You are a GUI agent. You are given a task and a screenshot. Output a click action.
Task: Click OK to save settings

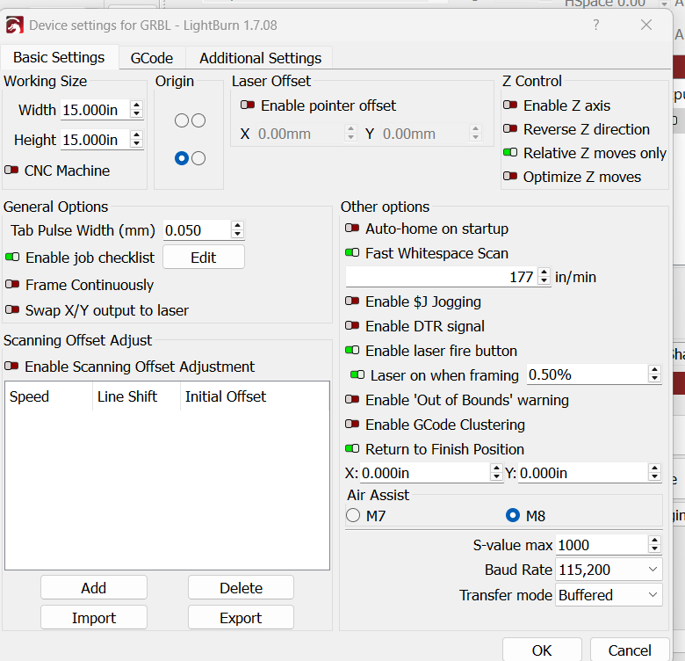coord(542,650)
